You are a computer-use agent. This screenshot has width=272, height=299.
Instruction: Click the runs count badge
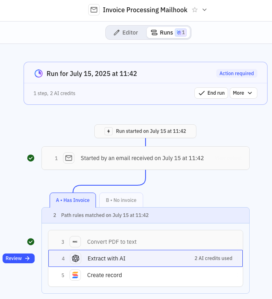click(181, 32)
